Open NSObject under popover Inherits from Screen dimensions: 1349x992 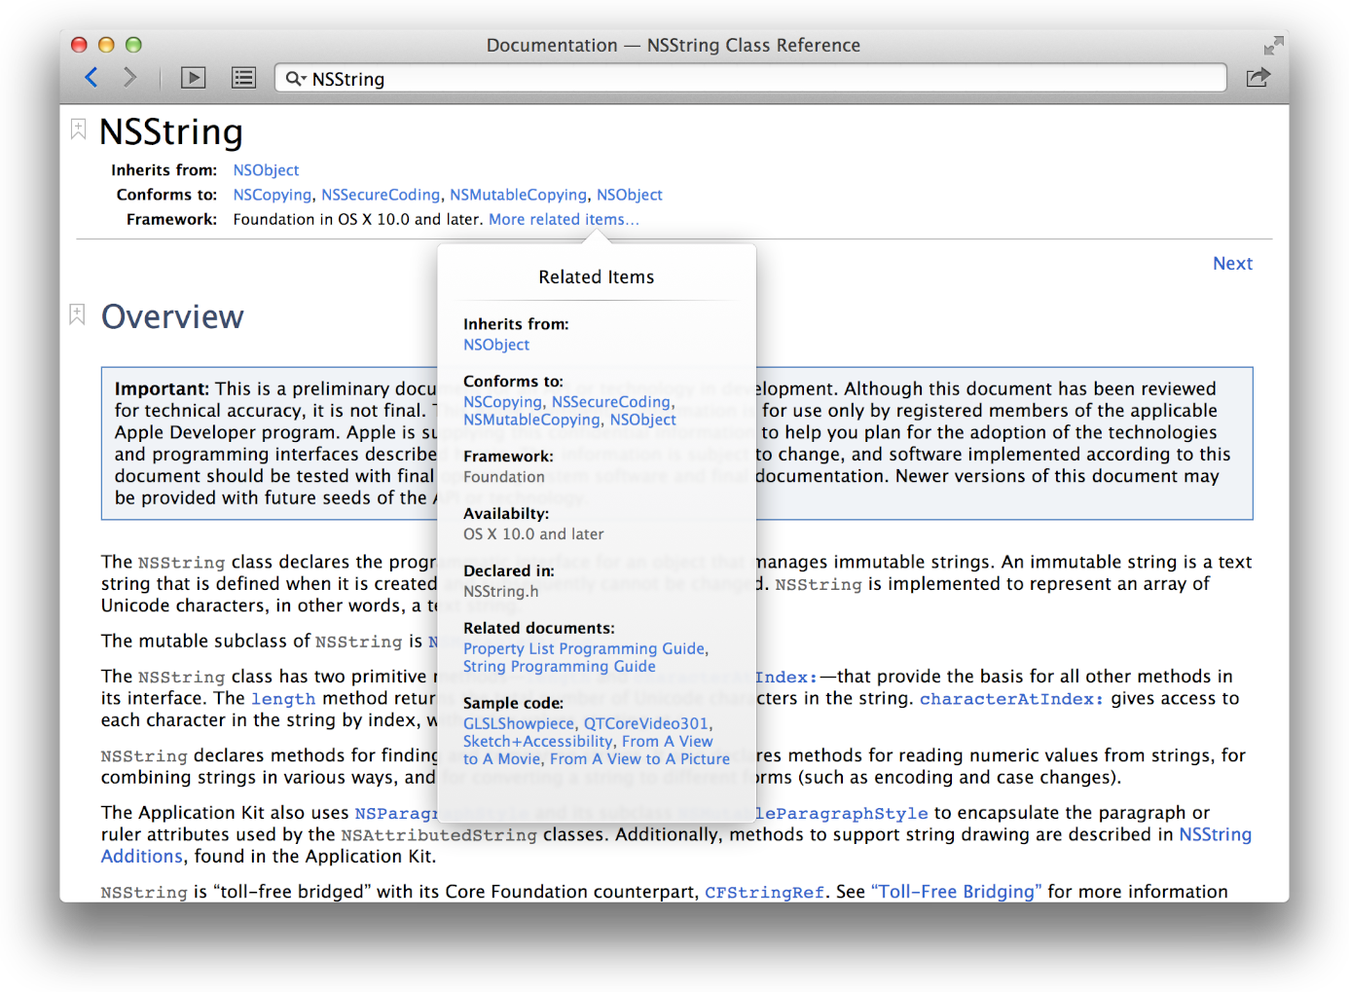pos(496,345)
